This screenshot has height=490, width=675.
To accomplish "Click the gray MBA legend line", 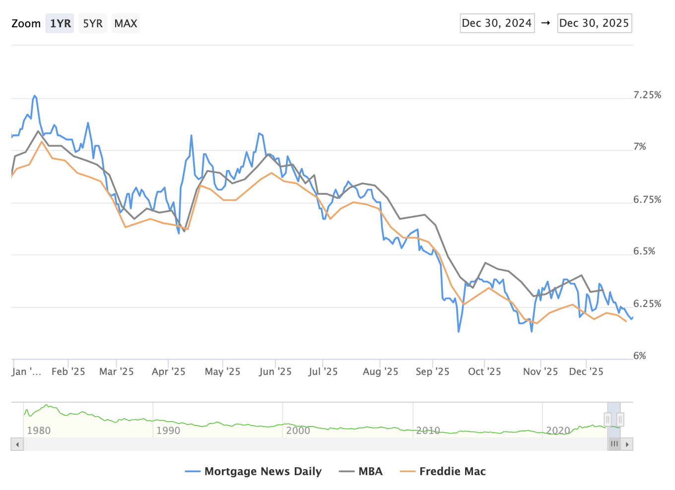I will point(346,471).
